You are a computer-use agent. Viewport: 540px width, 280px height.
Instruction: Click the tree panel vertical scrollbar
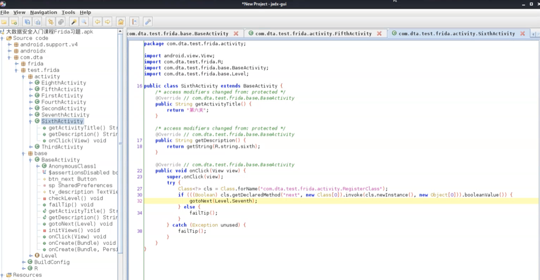coord(120,143)
